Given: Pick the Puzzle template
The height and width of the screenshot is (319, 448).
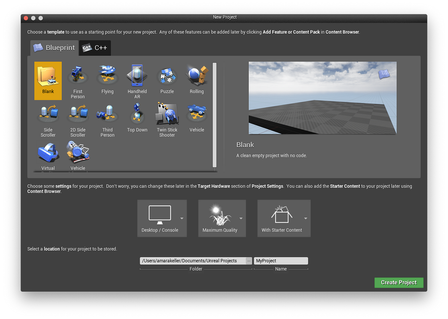Looking at the screenshot, I should (167, 81).
